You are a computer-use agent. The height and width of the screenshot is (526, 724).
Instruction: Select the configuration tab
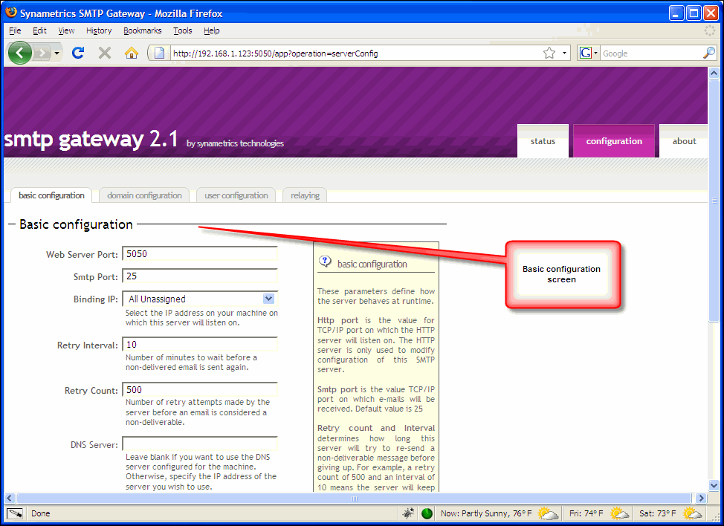(x=614, y=141)
